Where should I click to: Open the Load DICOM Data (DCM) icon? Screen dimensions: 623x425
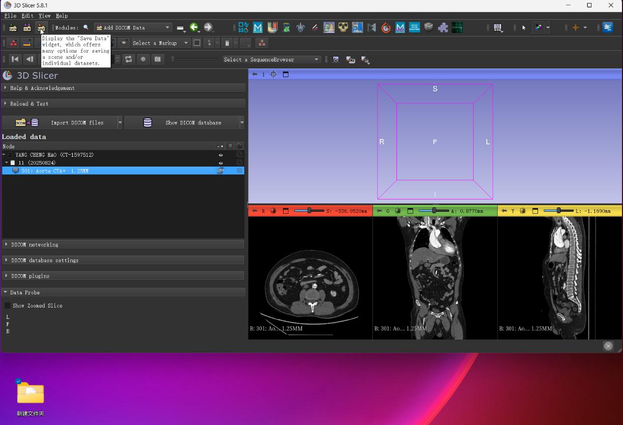(x=27, y=28)
